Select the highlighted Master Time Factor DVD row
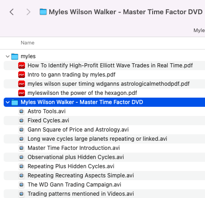This screenshot has width=205, height=198. pos(104,102)
